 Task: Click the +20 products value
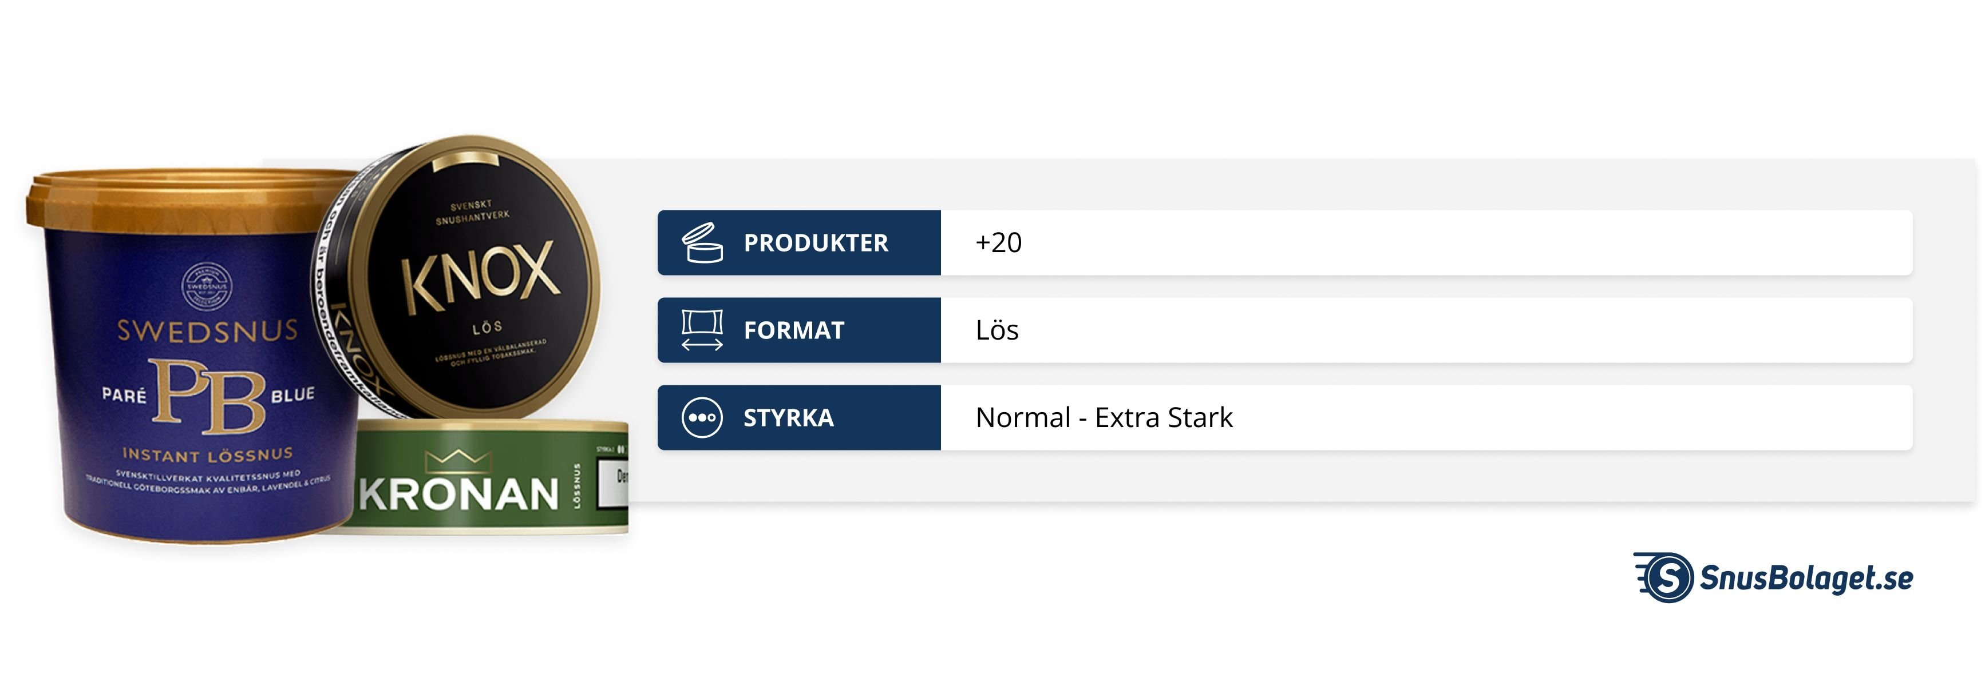tap(999, 243)
